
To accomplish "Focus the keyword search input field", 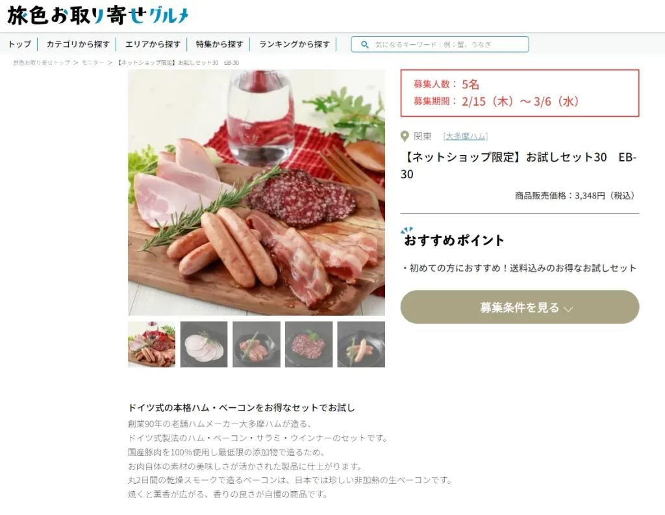I will tap(440, 45).
